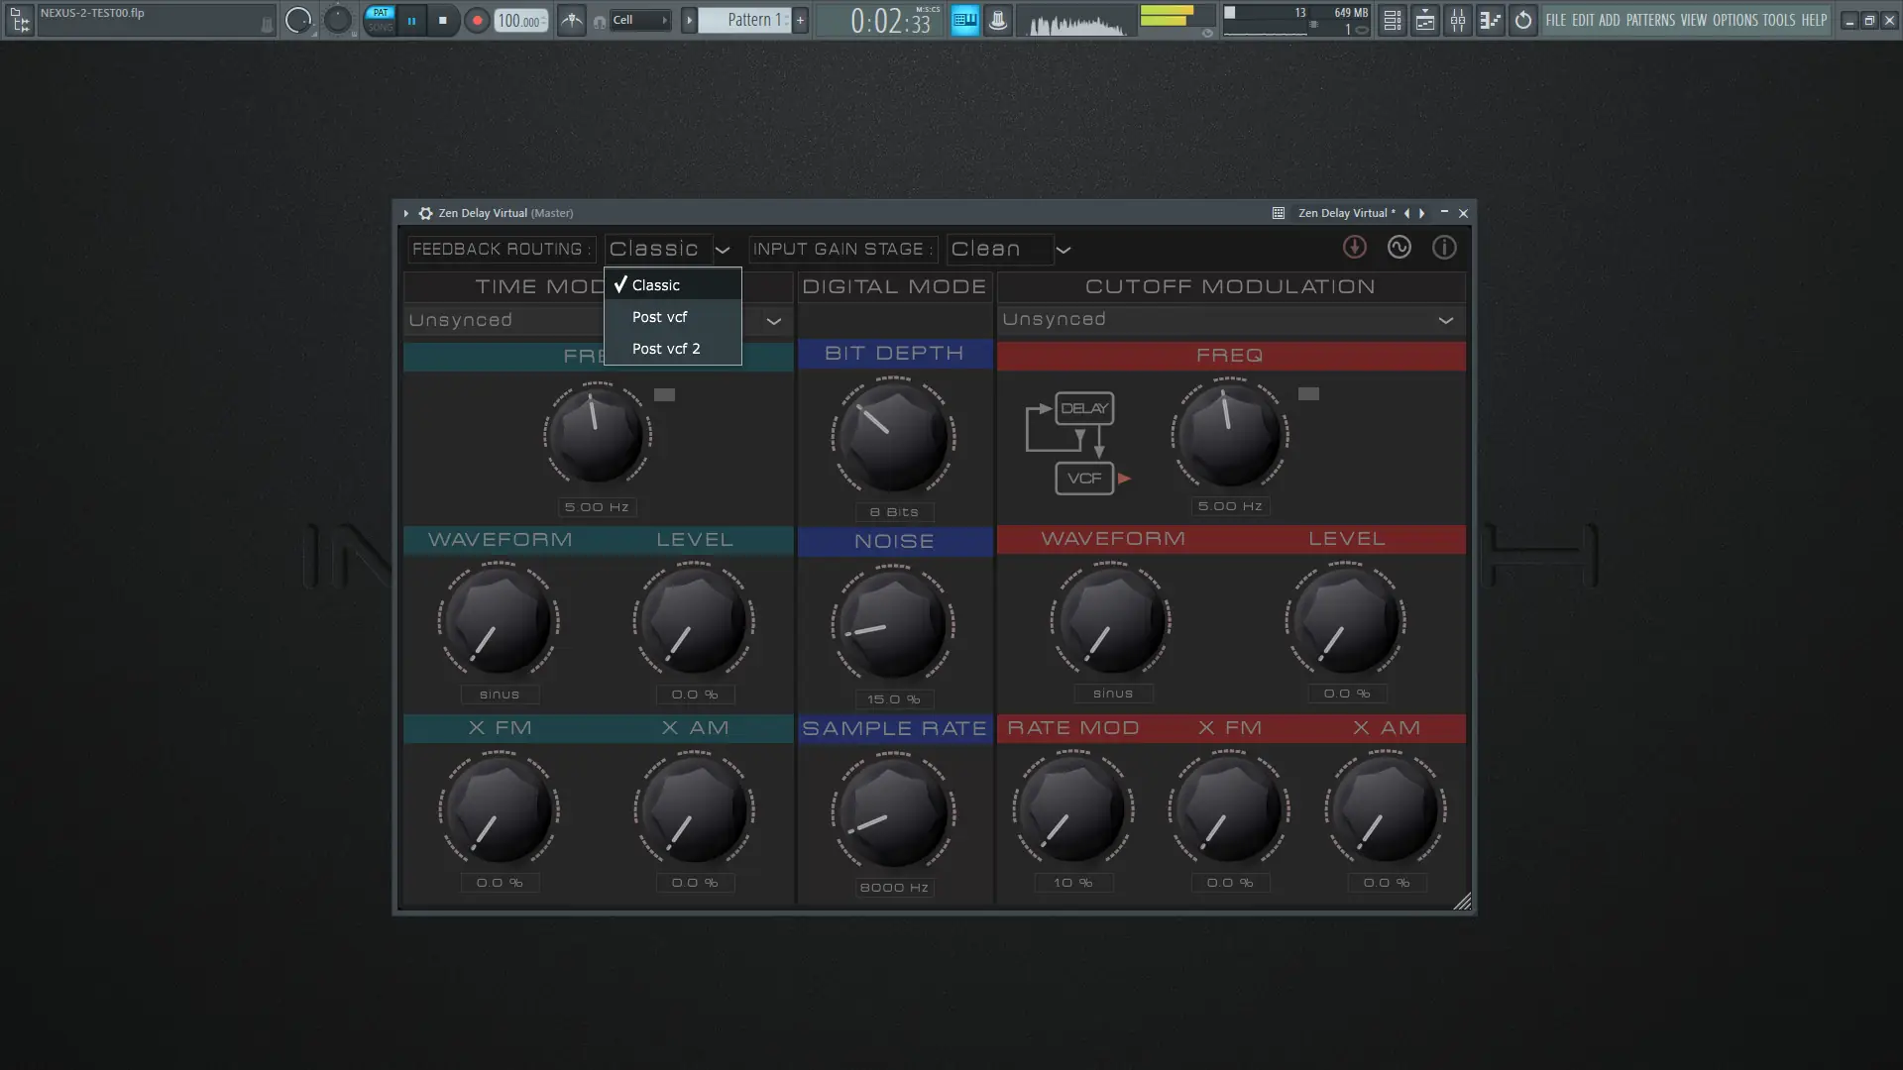Select Post vcf from routing menu
The width and height of the screenshot is (1903, 1070).
(x=660, y=317)
